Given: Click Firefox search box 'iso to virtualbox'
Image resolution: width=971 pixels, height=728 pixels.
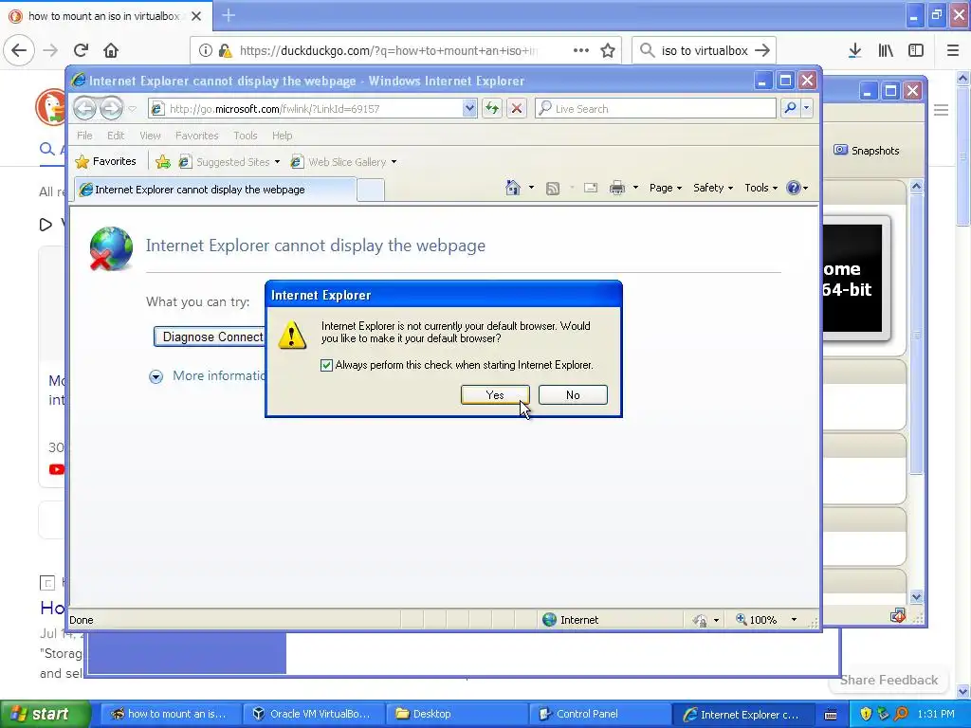Looking at the screenshot, I should tap(705, 51).
